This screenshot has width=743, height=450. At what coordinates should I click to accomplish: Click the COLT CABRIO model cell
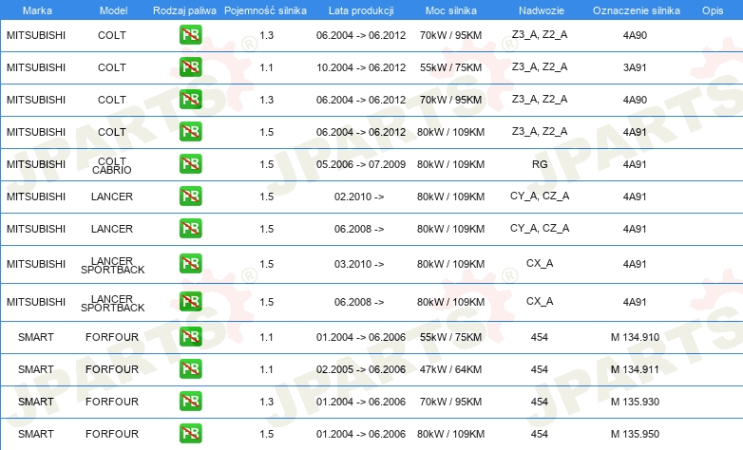click(x=112, y=165)
